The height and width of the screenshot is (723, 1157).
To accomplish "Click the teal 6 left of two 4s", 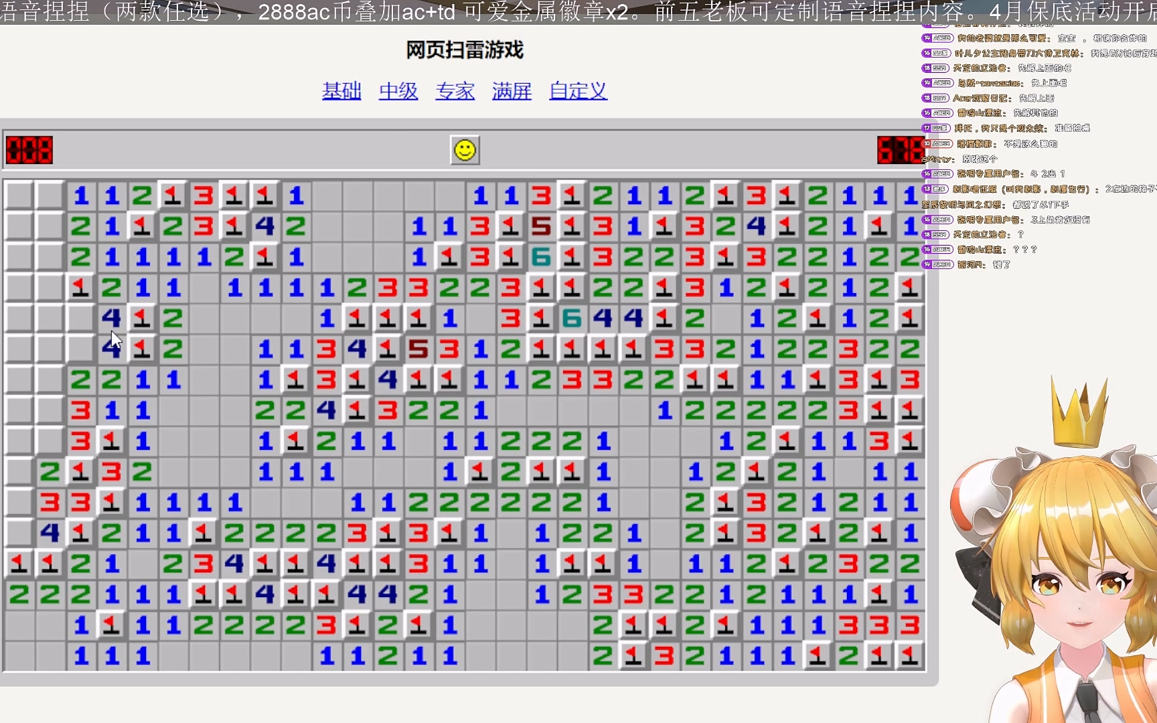I will pos(572,319).
